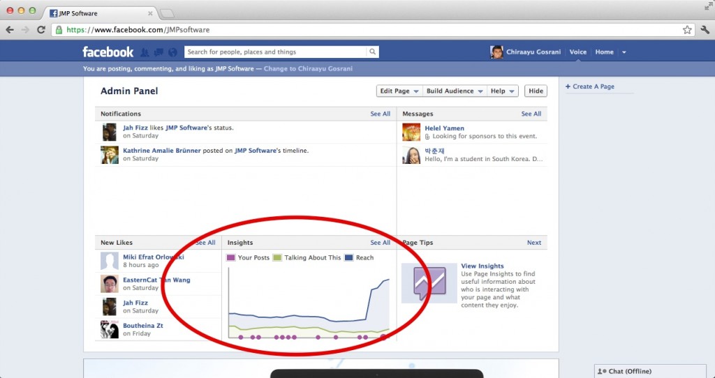Click the Facebook logo in the header
The height and width of the screenshot is (378, 715).
(108, 52)
